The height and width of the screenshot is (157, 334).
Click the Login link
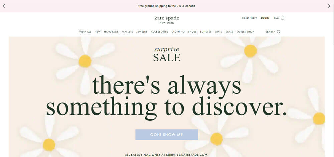click(265, 18)
